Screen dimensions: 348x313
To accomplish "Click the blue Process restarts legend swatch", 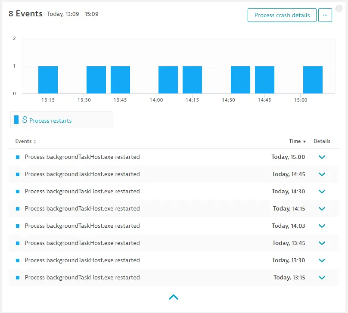I will [x=16, y=120].
